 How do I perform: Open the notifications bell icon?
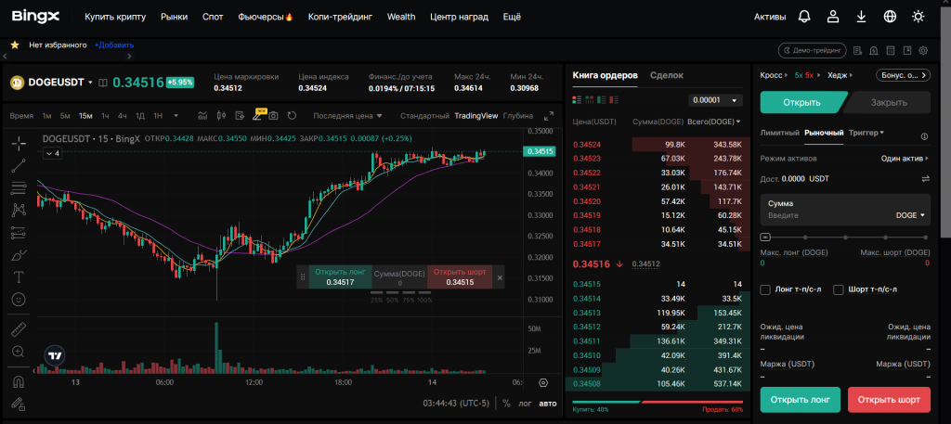tap(804, 17)
